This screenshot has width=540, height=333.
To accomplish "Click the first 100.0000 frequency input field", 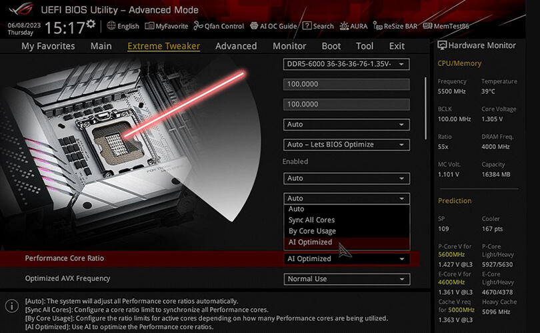I will pyautogui.click(x=347, y=85).
